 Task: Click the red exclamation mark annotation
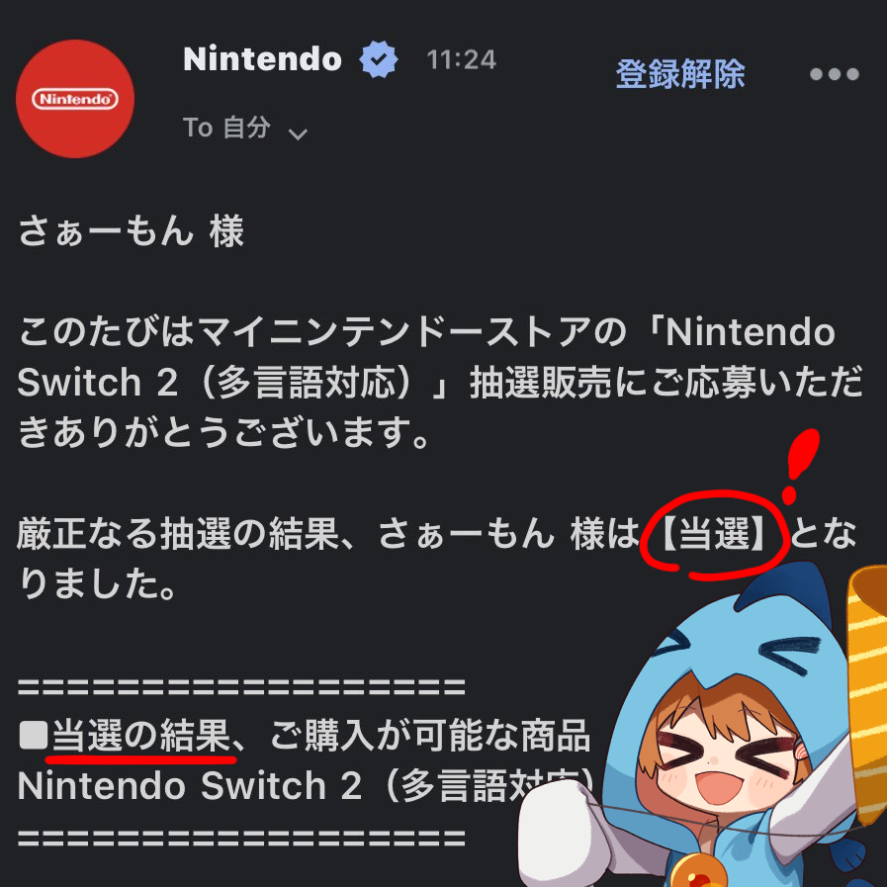(x=800, y=466)
